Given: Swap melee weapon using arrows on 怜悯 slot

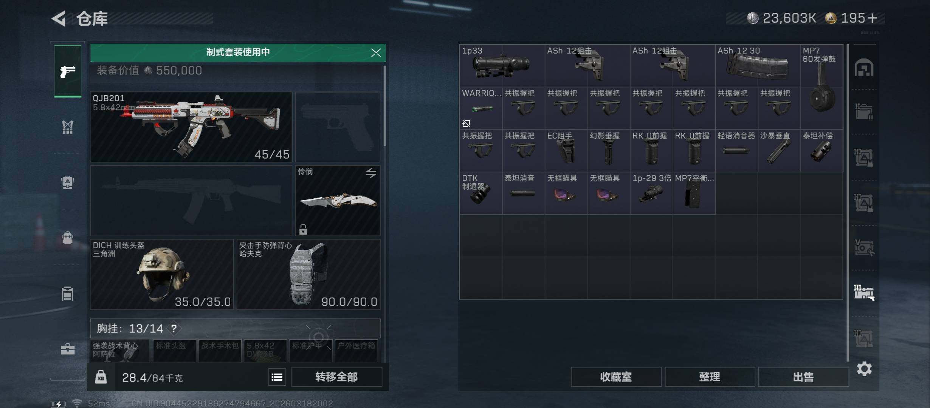Looking at the screenshot, I should click(371, 173).
